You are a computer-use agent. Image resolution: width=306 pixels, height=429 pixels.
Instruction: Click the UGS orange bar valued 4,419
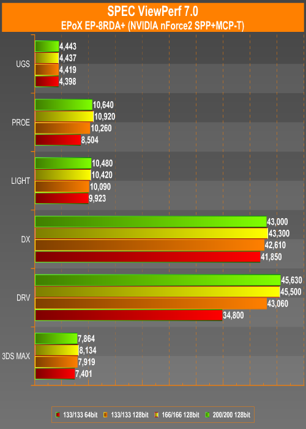47,70
